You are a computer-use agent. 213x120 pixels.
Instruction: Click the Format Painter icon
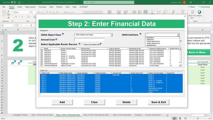point(8,18)
